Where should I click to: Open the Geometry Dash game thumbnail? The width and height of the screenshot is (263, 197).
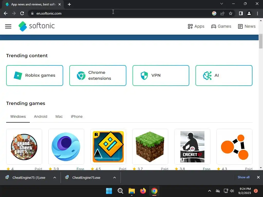point(108,147)
